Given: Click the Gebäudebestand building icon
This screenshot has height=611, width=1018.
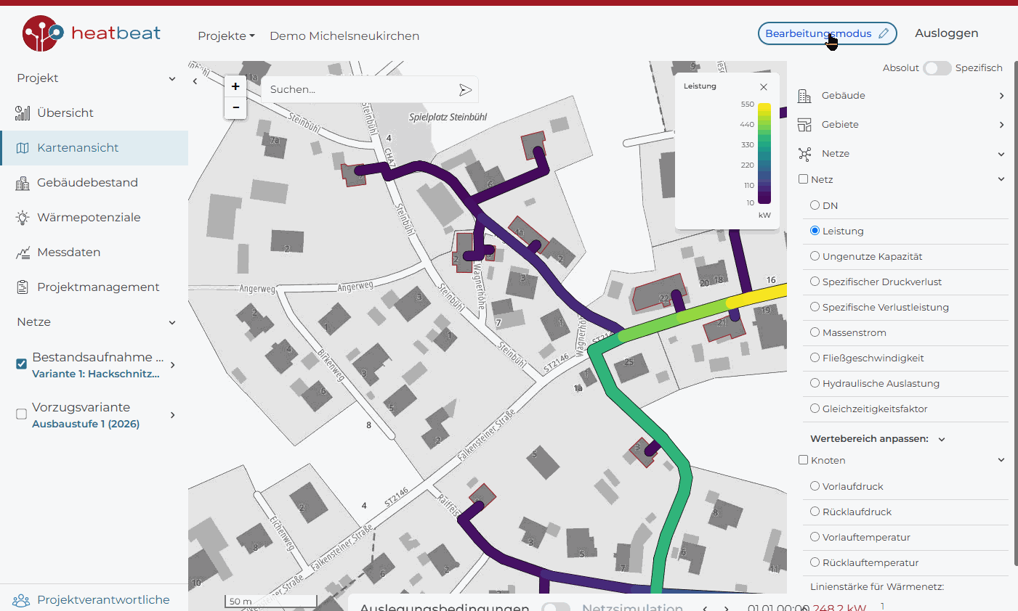Looking at the screenshot, I should point(23,183).
